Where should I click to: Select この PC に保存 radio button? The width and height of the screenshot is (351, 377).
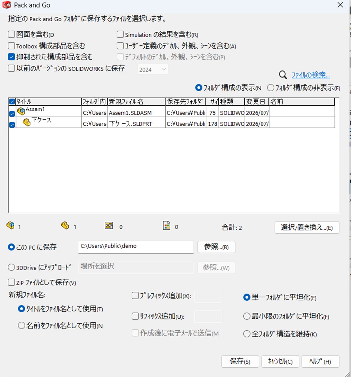click(x=11, y=247)
